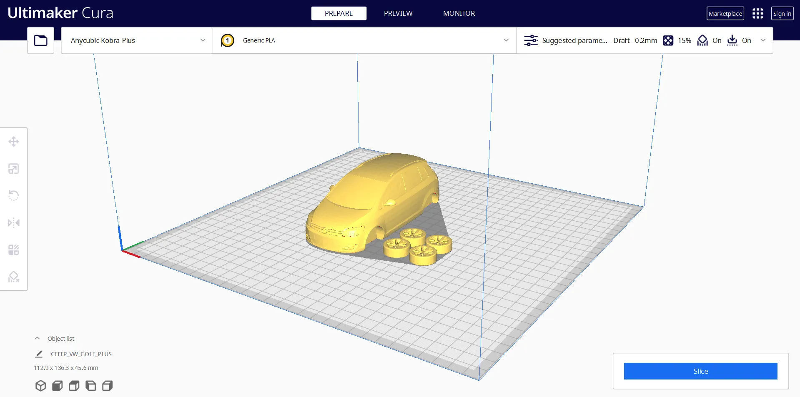Switch to the MONITOR tab
Screen dimensions: 800x397
coord(459,13)
